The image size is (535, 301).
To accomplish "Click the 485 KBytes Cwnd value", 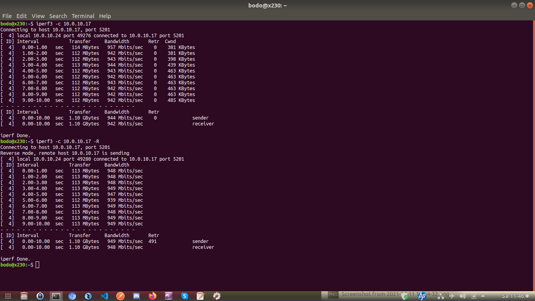I will click(x=181, y=100).
